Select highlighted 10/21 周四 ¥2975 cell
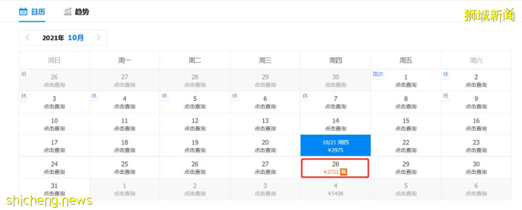Image resolution: width=522 pixels, height=210 pixels. point(335,145)
